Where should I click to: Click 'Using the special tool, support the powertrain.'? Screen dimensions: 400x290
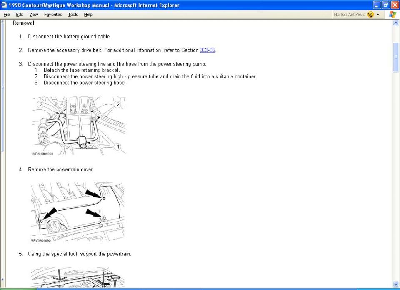click(x=80, y=254)
